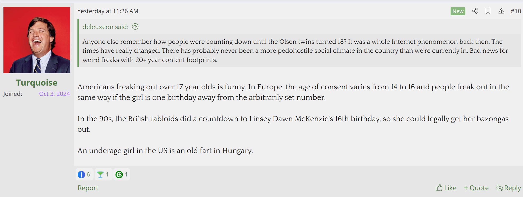This screenshot has width=523, height=197.
Task: Click Turquoise's laughing avatar picture
Action: click(x=36, y=40)
